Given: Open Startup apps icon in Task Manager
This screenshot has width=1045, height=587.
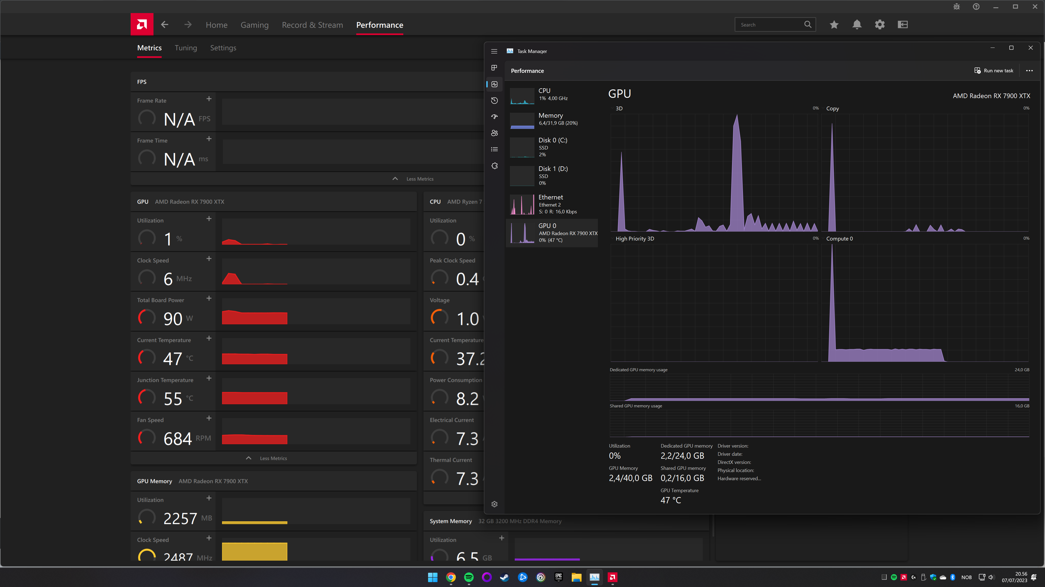Looking at the screenshot, I should (494, 117).
